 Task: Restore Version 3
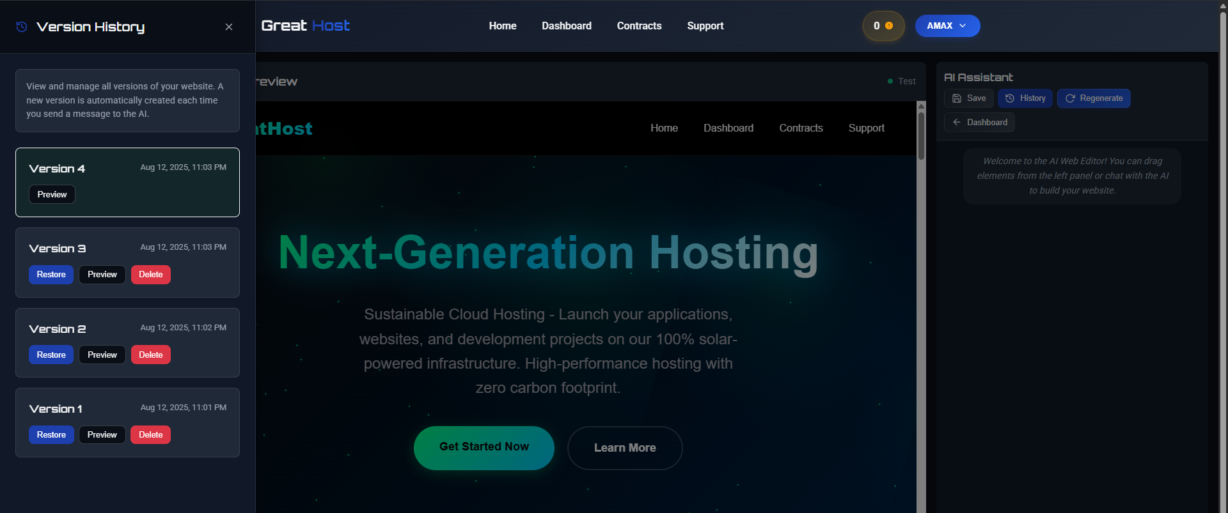tap(51, 275)
